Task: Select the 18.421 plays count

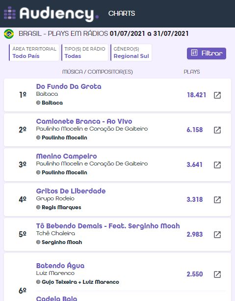Action: [197, 95]
